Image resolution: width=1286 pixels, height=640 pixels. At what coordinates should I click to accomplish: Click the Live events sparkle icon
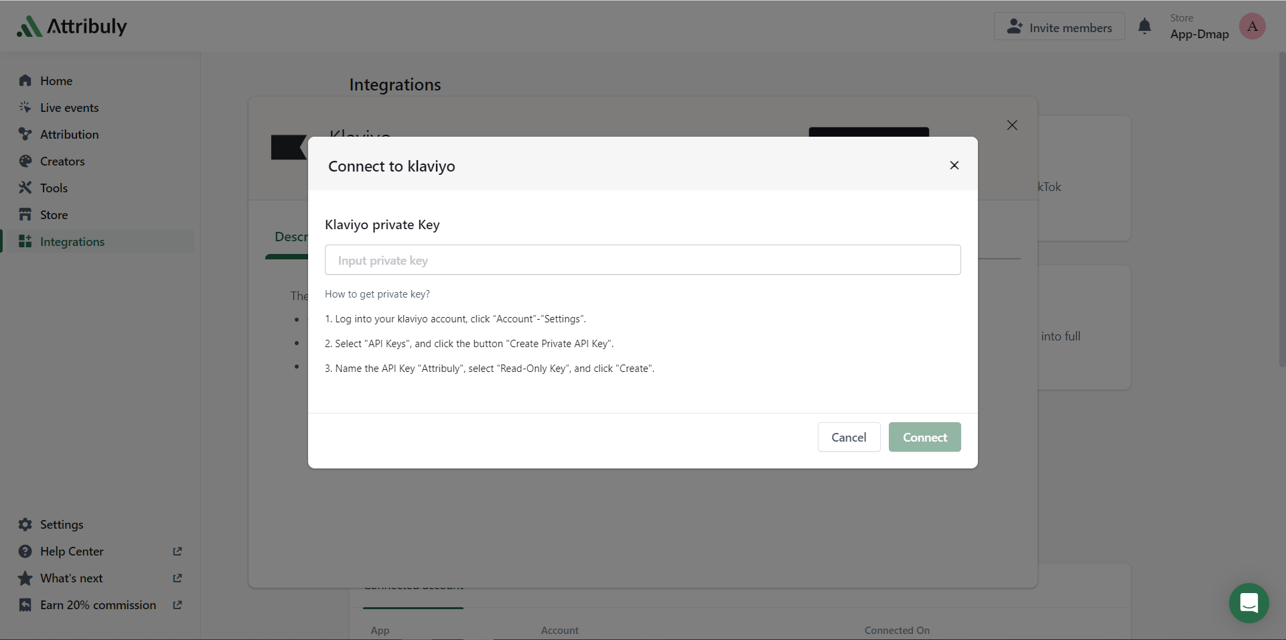pos(25,107)
